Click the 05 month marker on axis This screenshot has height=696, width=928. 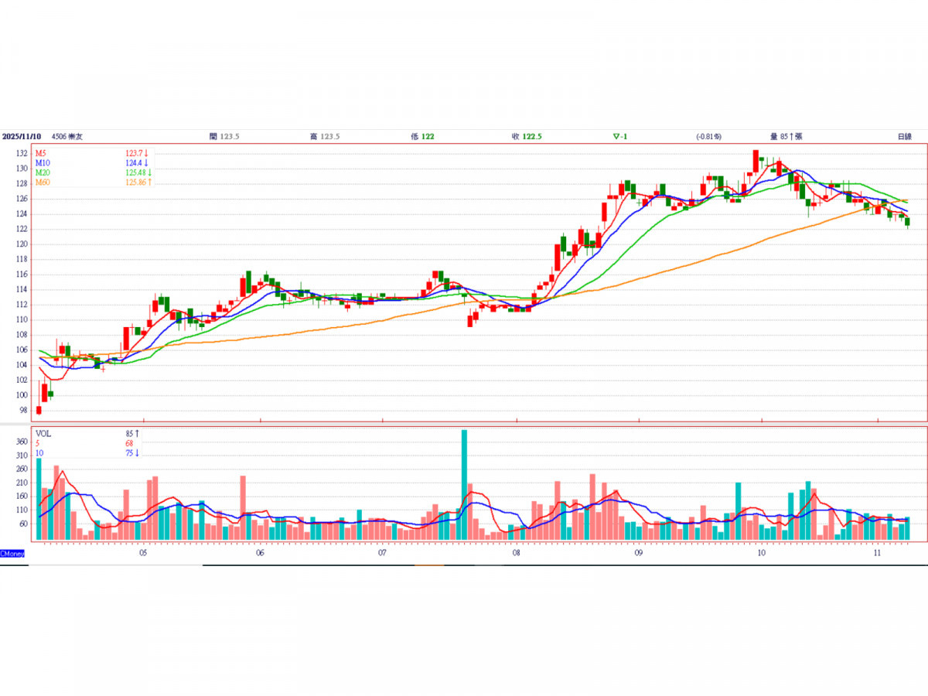143,554
